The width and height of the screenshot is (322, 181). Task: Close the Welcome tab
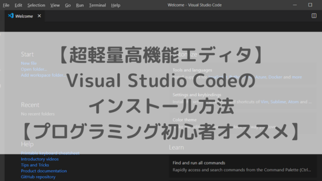(39, 16)
